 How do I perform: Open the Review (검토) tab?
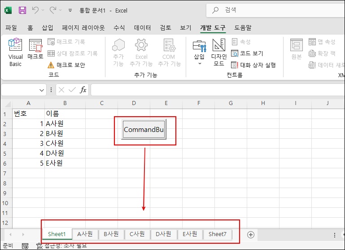[166, 28]
